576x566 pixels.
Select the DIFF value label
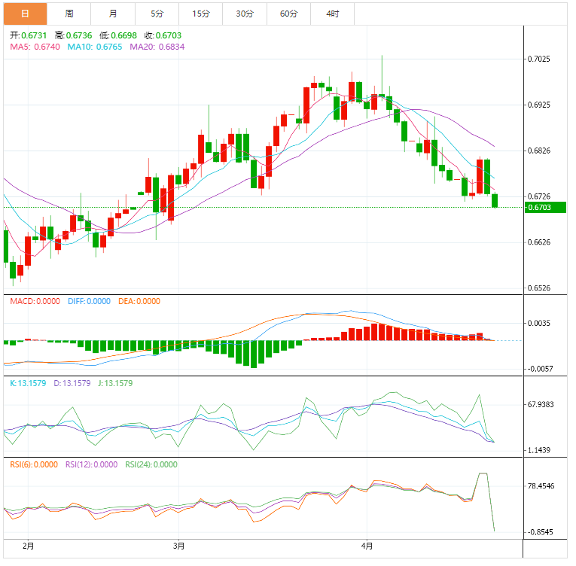[x=89, y=301]
